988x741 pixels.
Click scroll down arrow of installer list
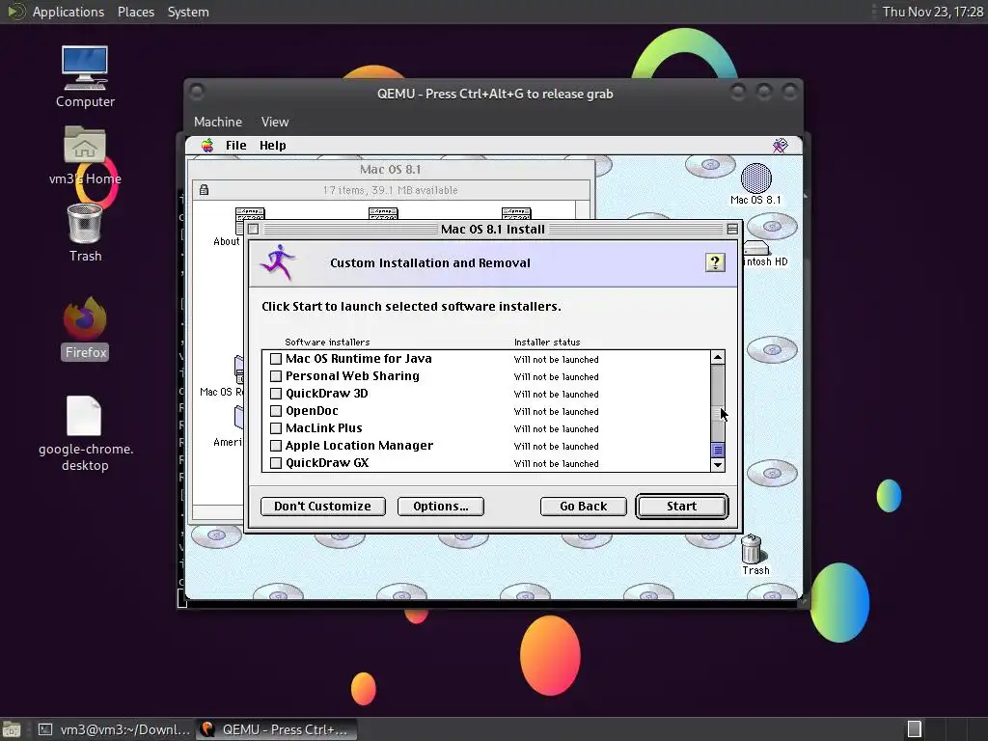(x=718, y=465)
